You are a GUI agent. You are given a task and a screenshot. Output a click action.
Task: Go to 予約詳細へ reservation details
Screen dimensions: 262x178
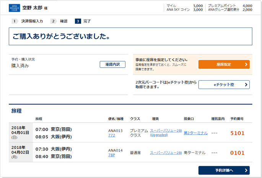pos(224,170)
